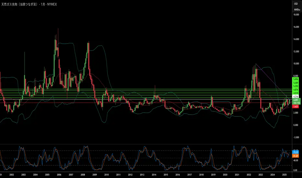Click the blue 73.23 oscillator value
This screenshot has width=302, height=178.
point(296,152)
